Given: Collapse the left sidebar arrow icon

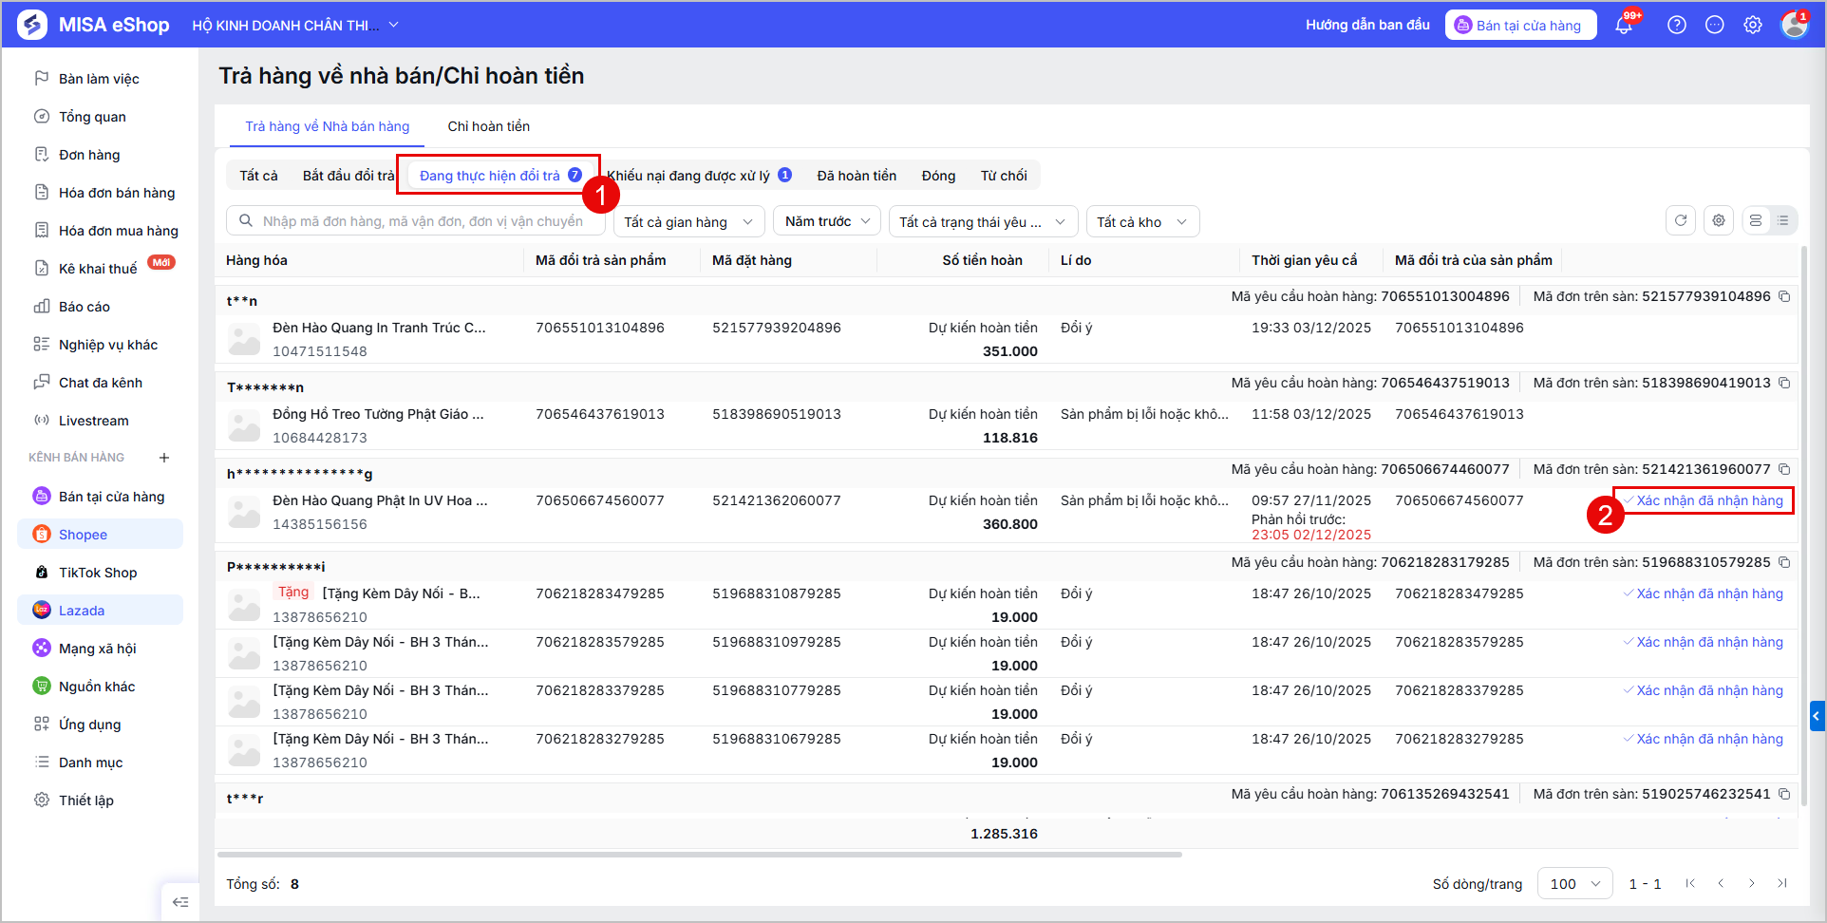Looking at the screenshot, I should point(180,902).
